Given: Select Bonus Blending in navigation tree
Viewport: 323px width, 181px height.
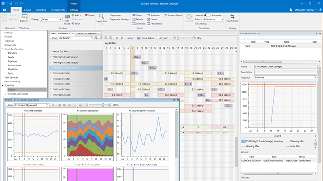Looking at the screenshot, I should [x=12, y=82].
